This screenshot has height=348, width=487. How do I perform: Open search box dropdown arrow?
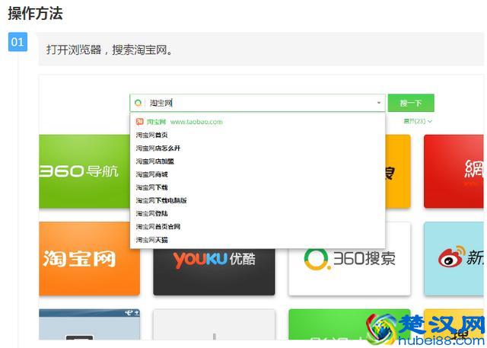coord(379,103)
